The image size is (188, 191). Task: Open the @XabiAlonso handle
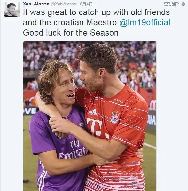coord(63,4)
